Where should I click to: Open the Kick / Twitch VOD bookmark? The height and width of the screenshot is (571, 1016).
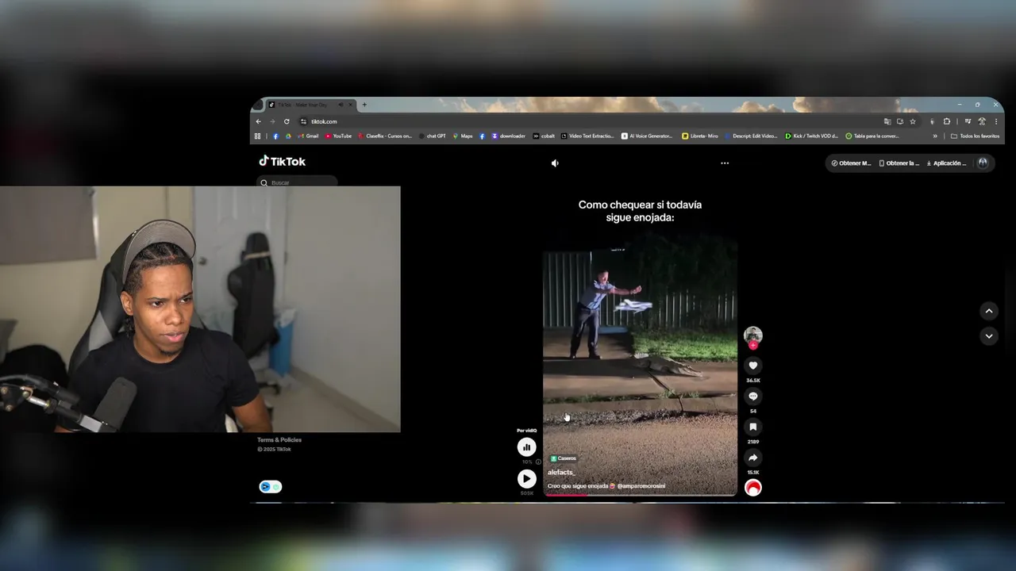coord(811,136)
